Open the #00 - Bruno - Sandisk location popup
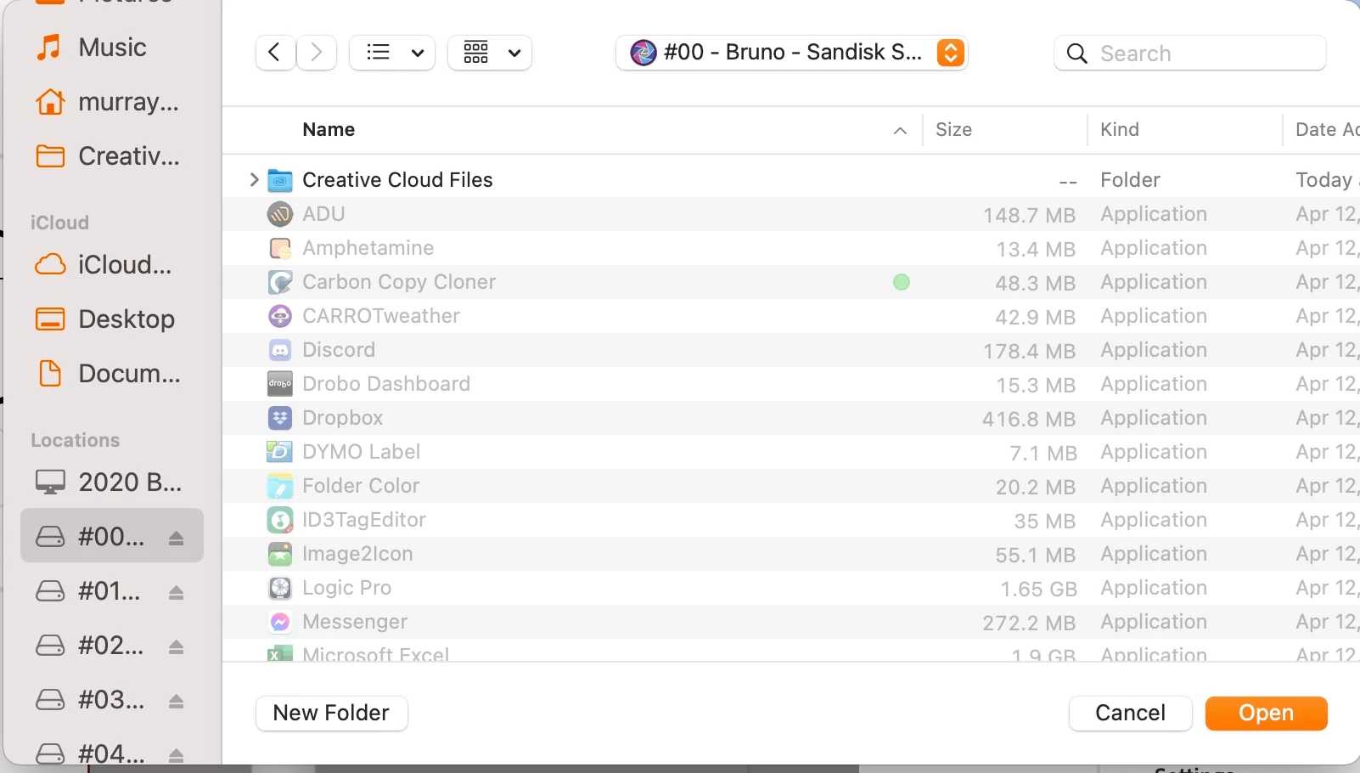This screenshot has height=773, width=1360. 791,53
